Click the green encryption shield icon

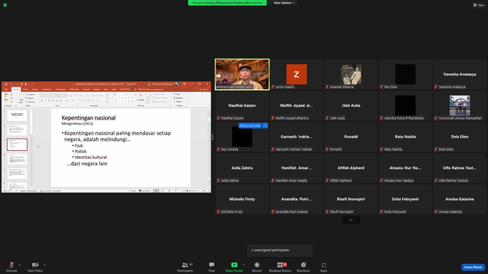click(x=5, y=5)
